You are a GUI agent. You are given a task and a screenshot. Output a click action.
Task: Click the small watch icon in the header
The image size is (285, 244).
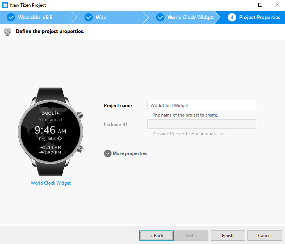click(8, 32)
